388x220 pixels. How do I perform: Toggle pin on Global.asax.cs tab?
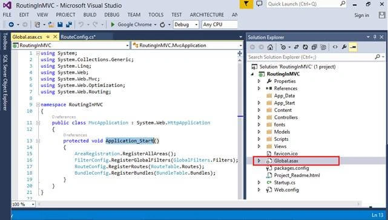48,37
